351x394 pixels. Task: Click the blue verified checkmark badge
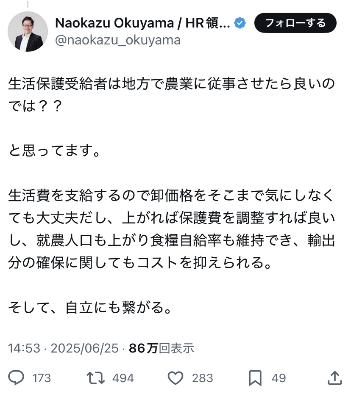[x=240, y=23]
